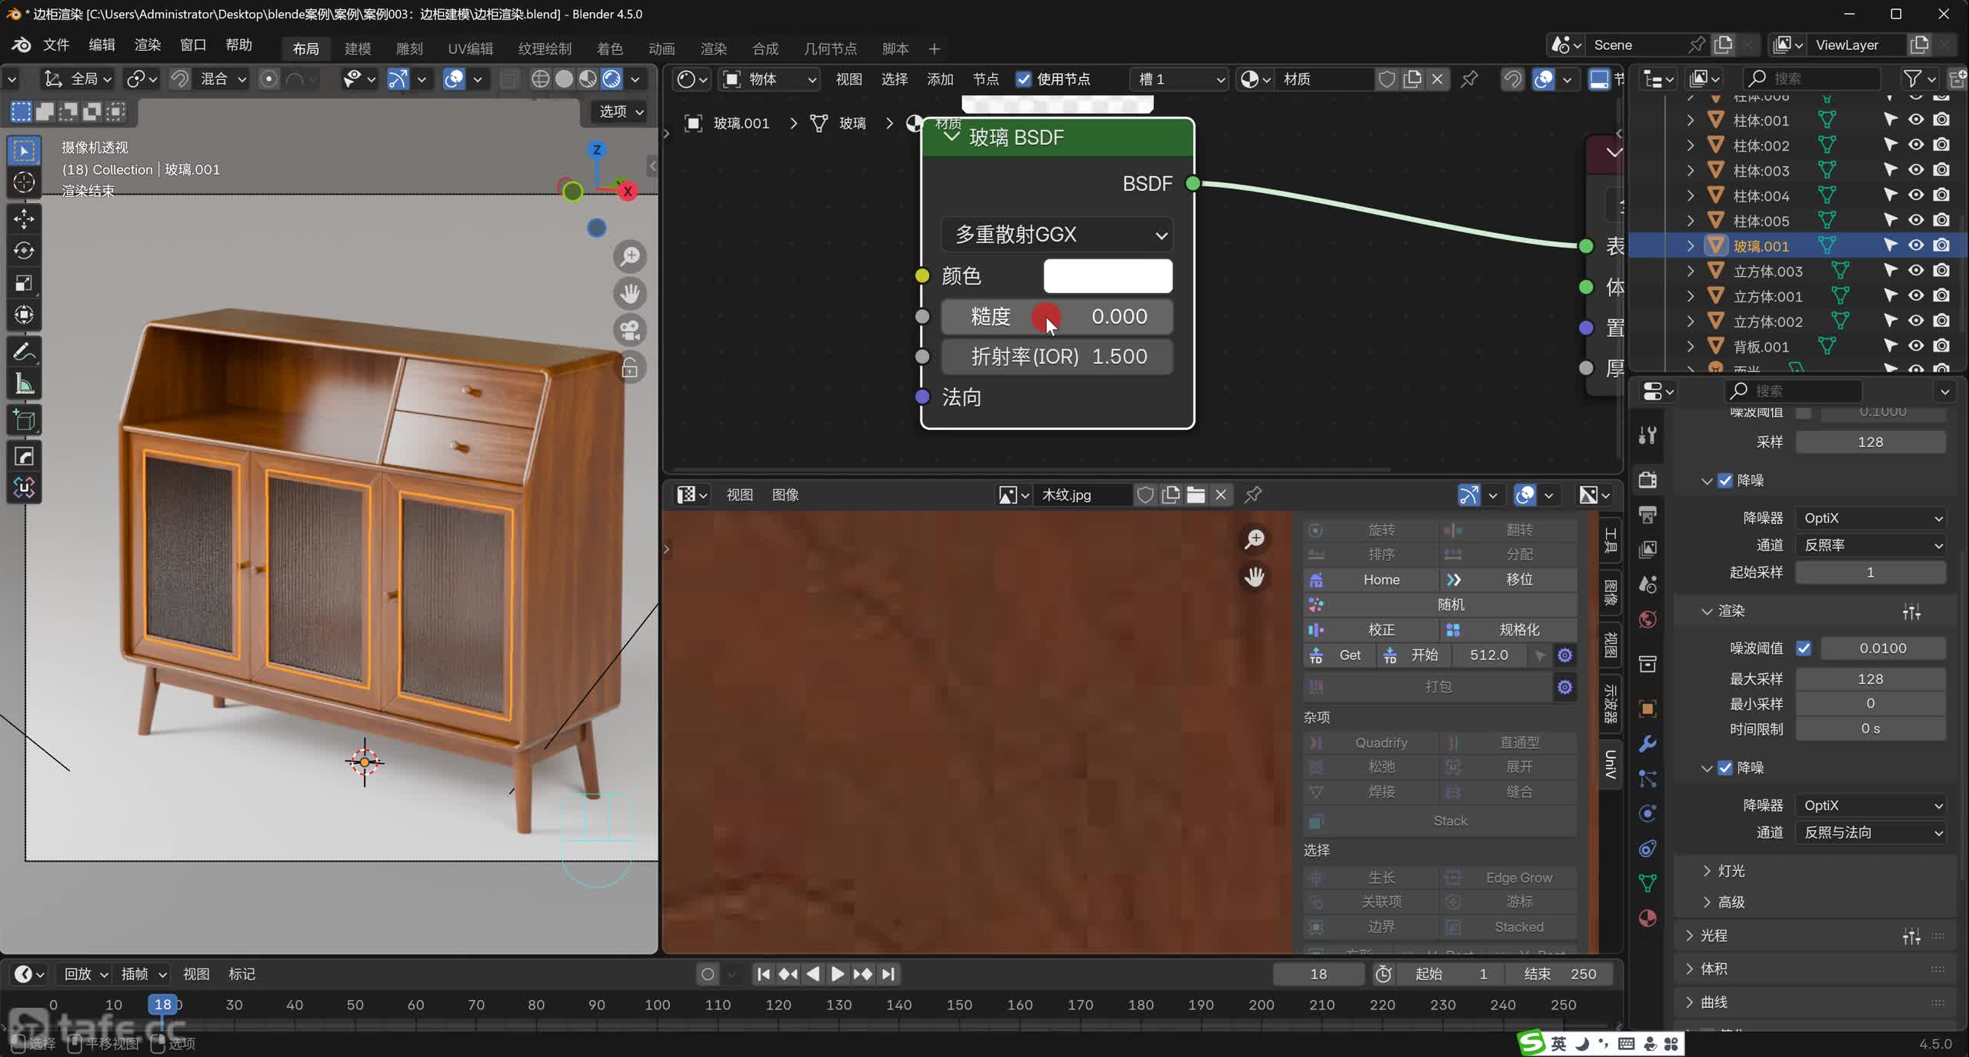Select the Move tool in viewport toolbar
Screen dimensions: 1969x1057
(x=24, y=218)
